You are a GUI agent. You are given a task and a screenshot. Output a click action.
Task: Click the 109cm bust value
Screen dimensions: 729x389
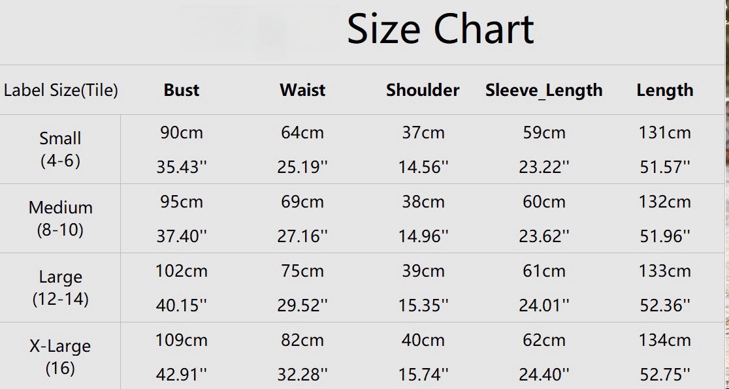182,340
